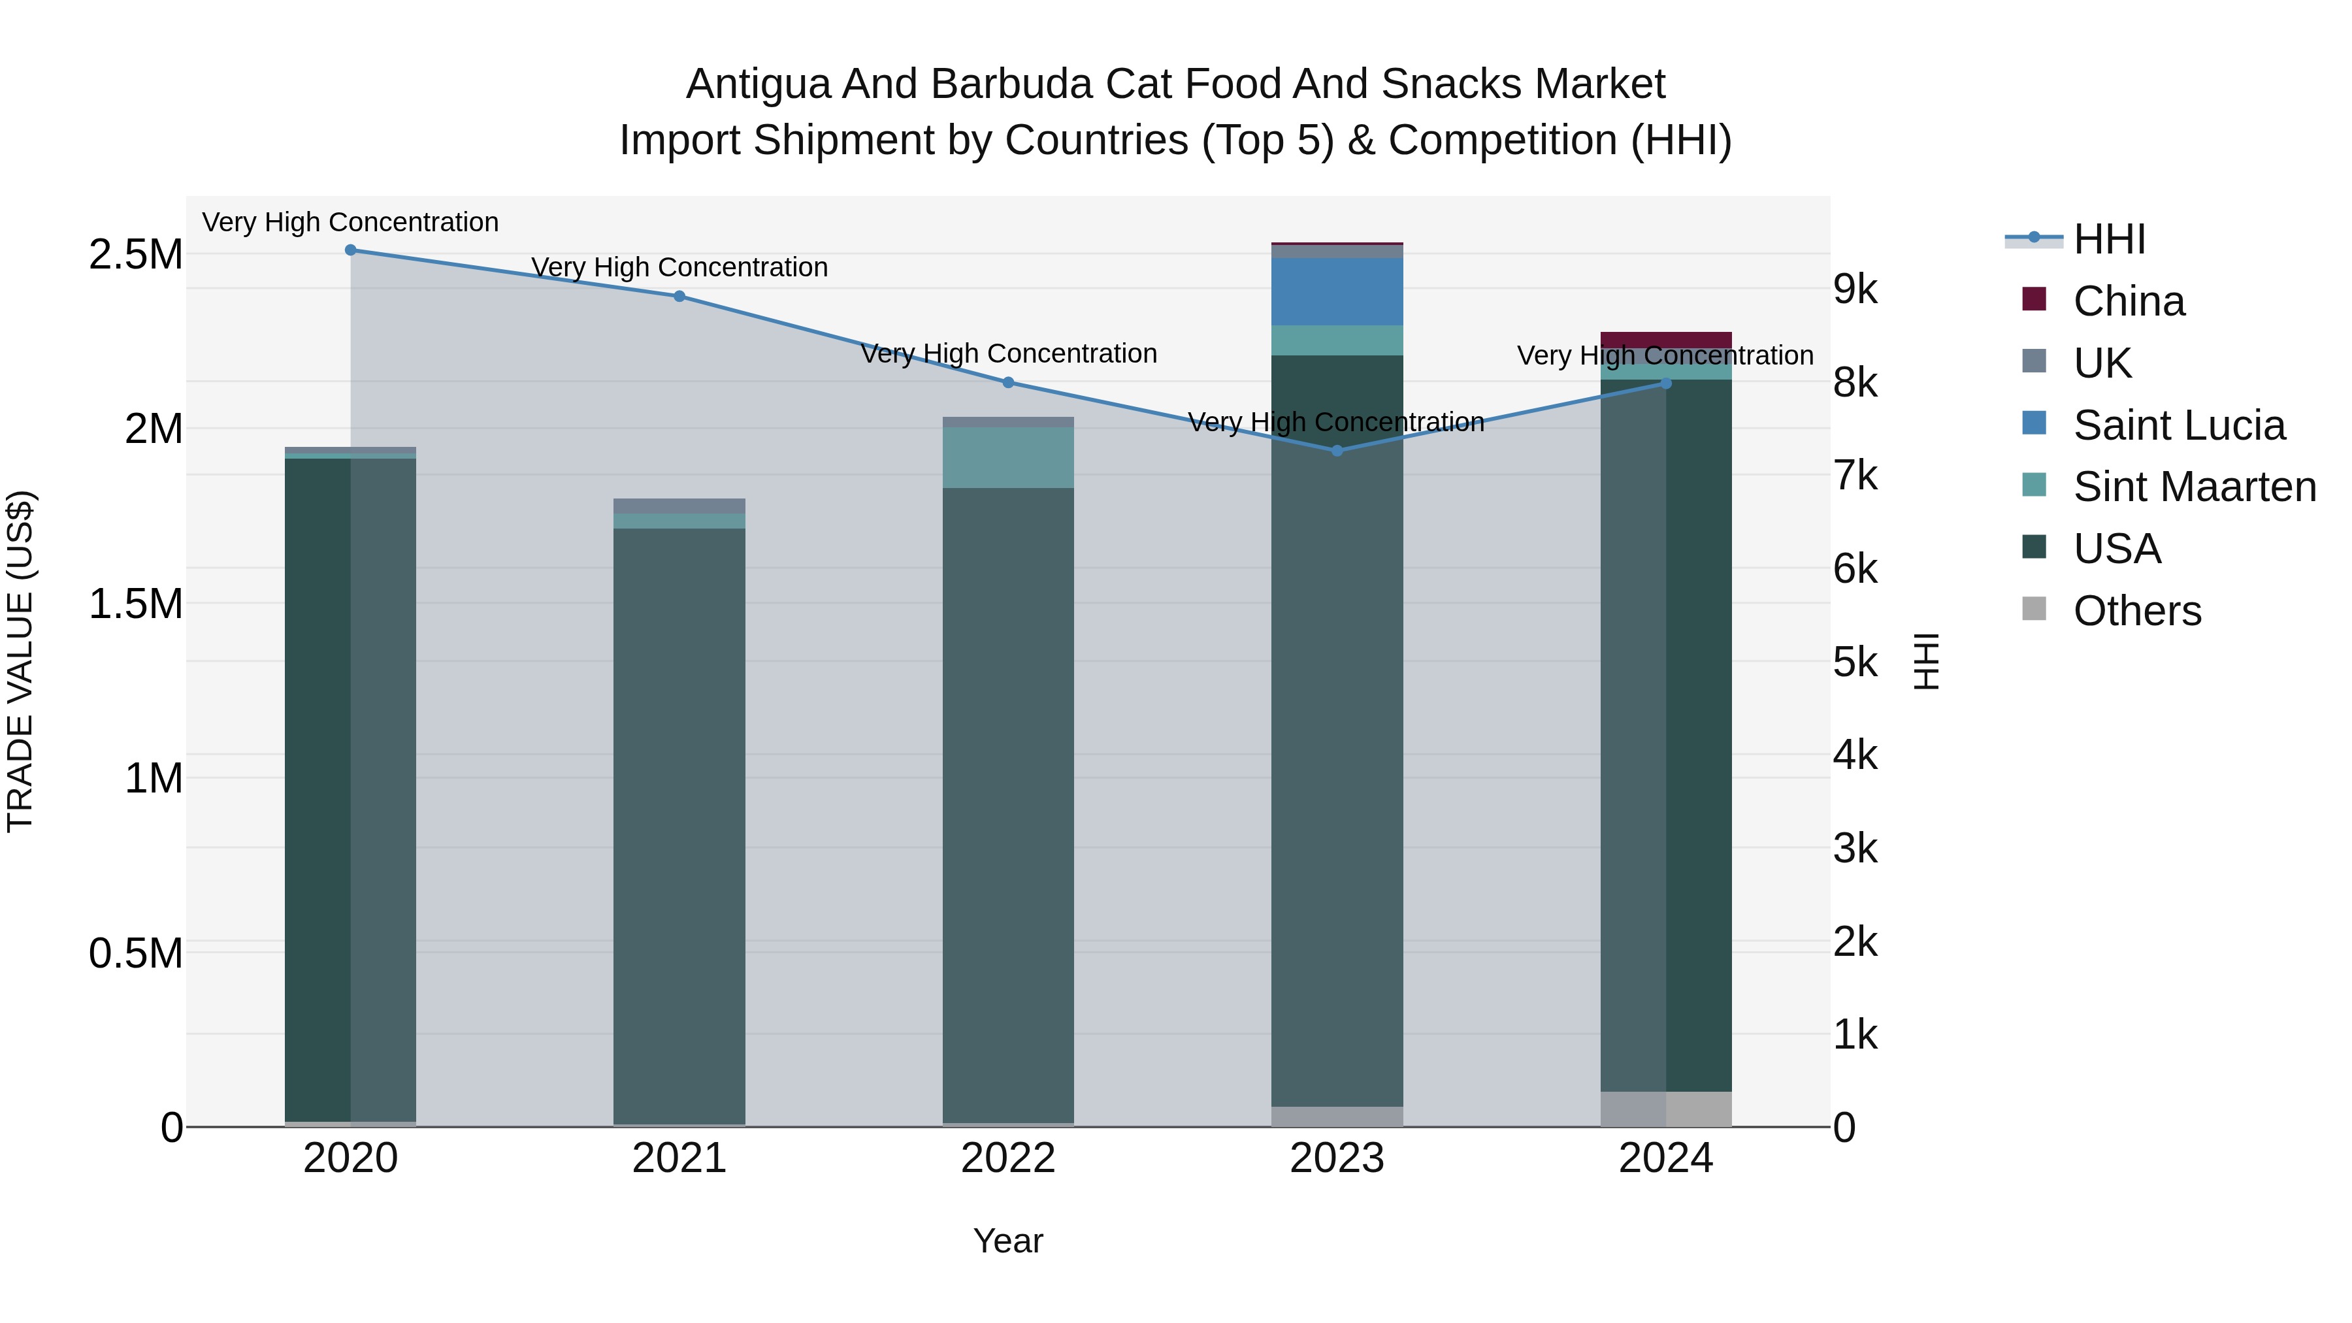Viewport: 2352px width, 1323px height.
Task: Select the Saint Lucia legend label
Action: point(2180,425)
